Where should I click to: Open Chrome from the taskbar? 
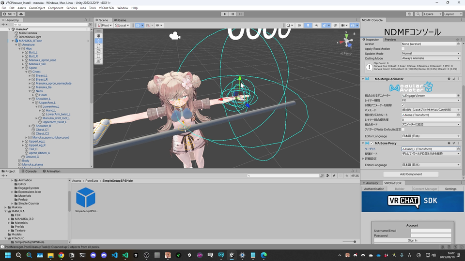coord(61,255)
